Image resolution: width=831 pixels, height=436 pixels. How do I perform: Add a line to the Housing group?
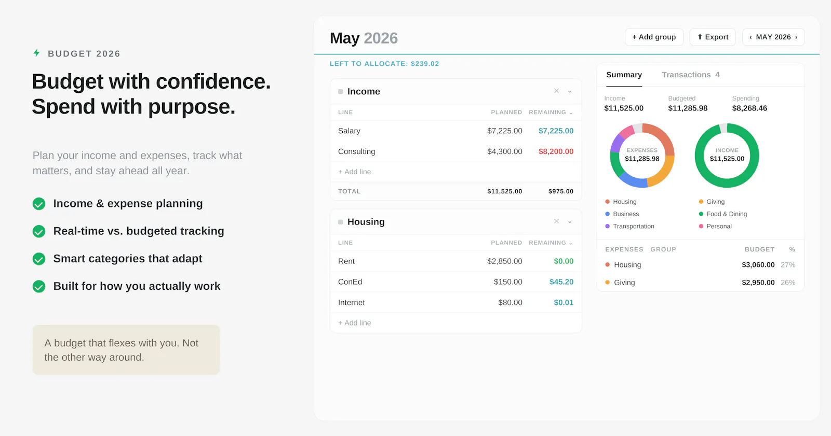coord(354,322)
